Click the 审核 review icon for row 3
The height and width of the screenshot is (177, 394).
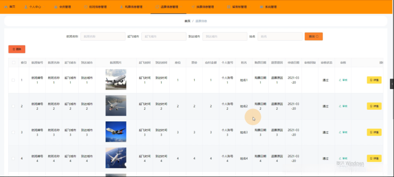click(x=343, y=132)
